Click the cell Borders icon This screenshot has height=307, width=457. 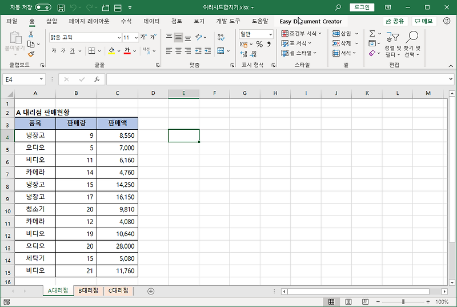pyautogui.click(x=92, y=51)
